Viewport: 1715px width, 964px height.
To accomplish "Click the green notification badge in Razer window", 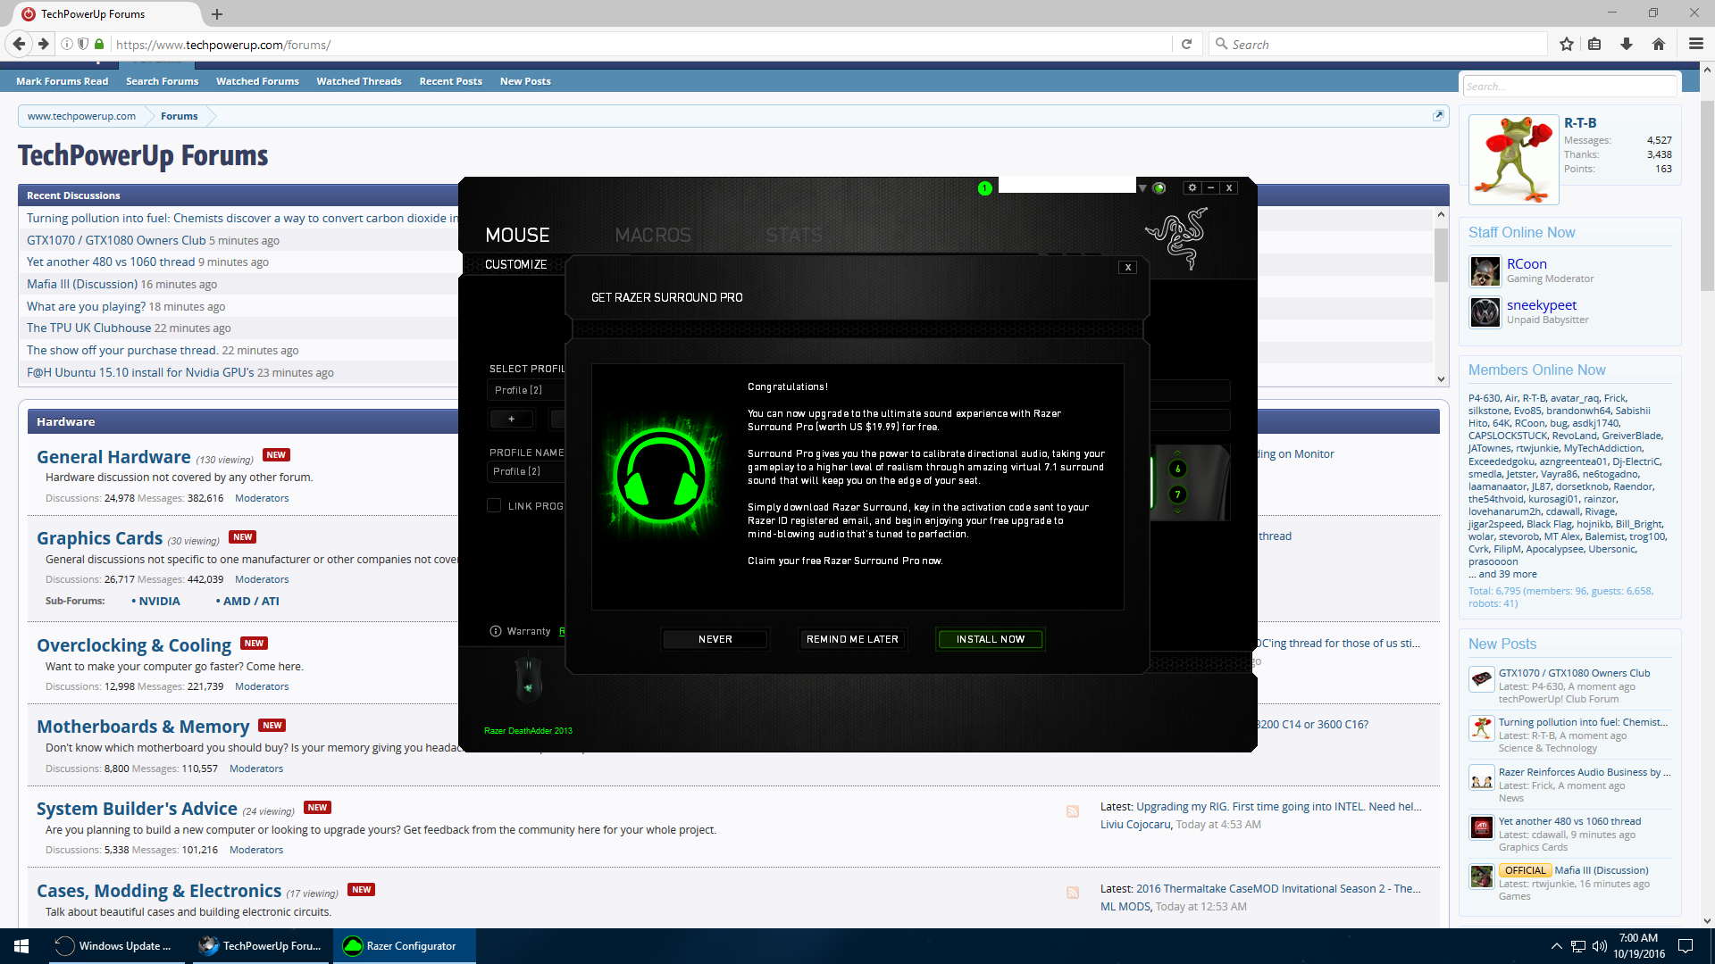I will [984, 187].
